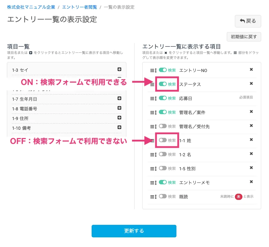Screen dimensions: 269x247
Task: Disable search toggle for エントリーメモ
Action: 163,182
